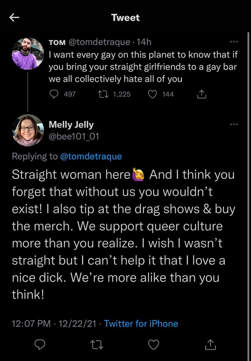Tap the @bee101_01 handle
This screenshot has width=251, height=361.
pos(74,136)
